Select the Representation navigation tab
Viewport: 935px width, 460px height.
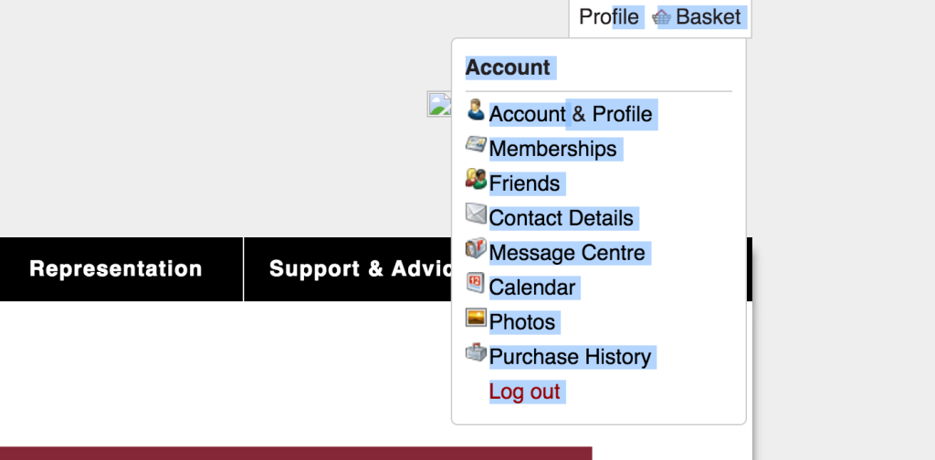point(116,268)
